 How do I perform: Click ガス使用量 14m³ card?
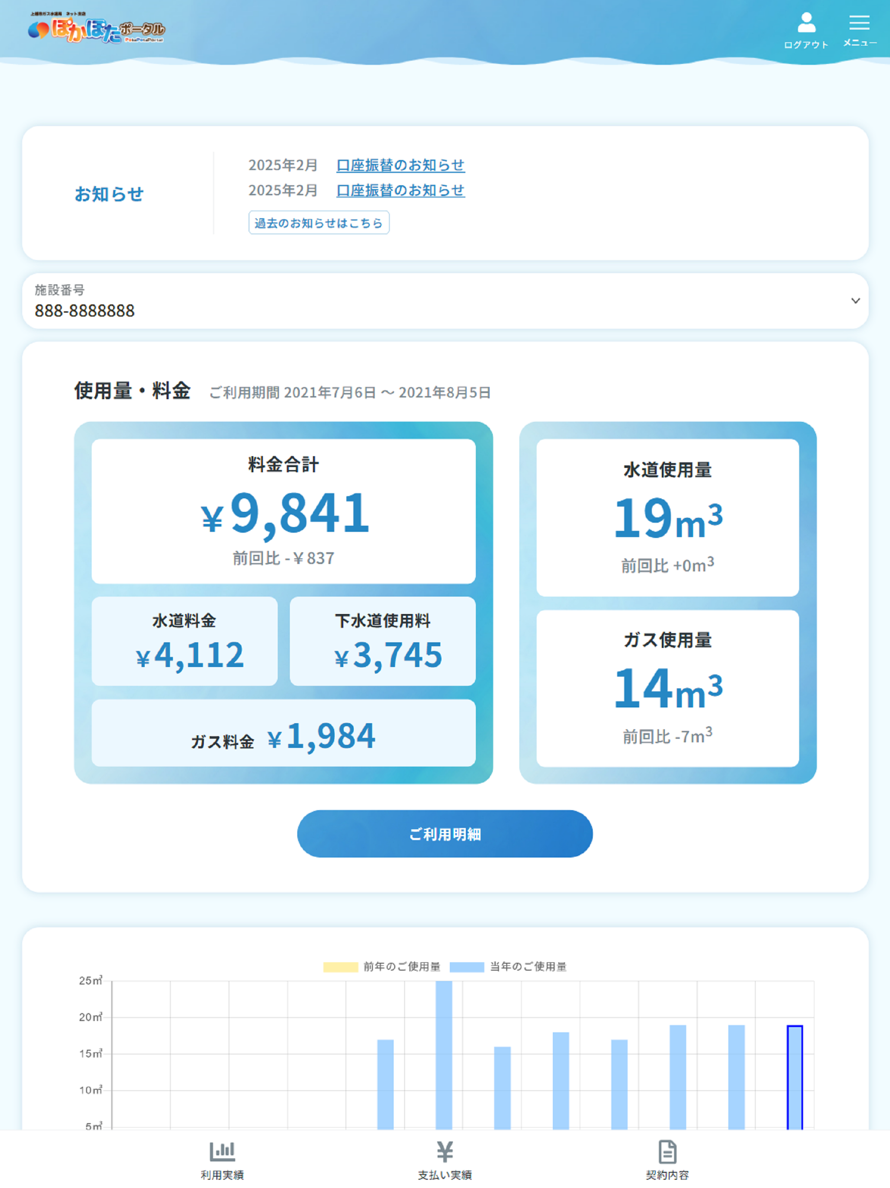coord(667,688)
